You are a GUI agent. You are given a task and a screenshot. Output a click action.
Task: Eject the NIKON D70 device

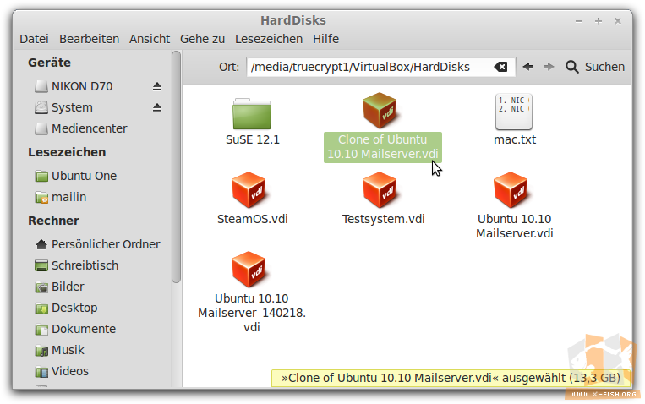coord(156,86)
